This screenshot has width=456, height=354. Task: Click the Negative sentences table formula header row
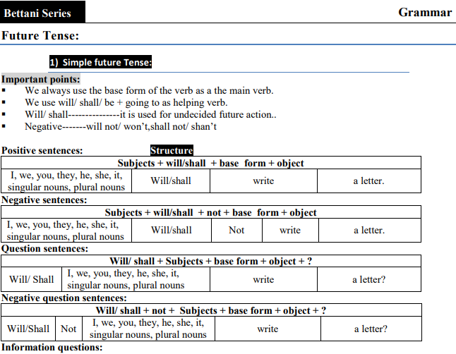point(210,212)
